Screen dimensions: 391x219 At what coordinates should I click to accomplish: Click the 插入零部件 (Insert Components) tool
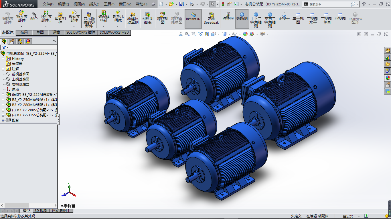tap(21, 16)
